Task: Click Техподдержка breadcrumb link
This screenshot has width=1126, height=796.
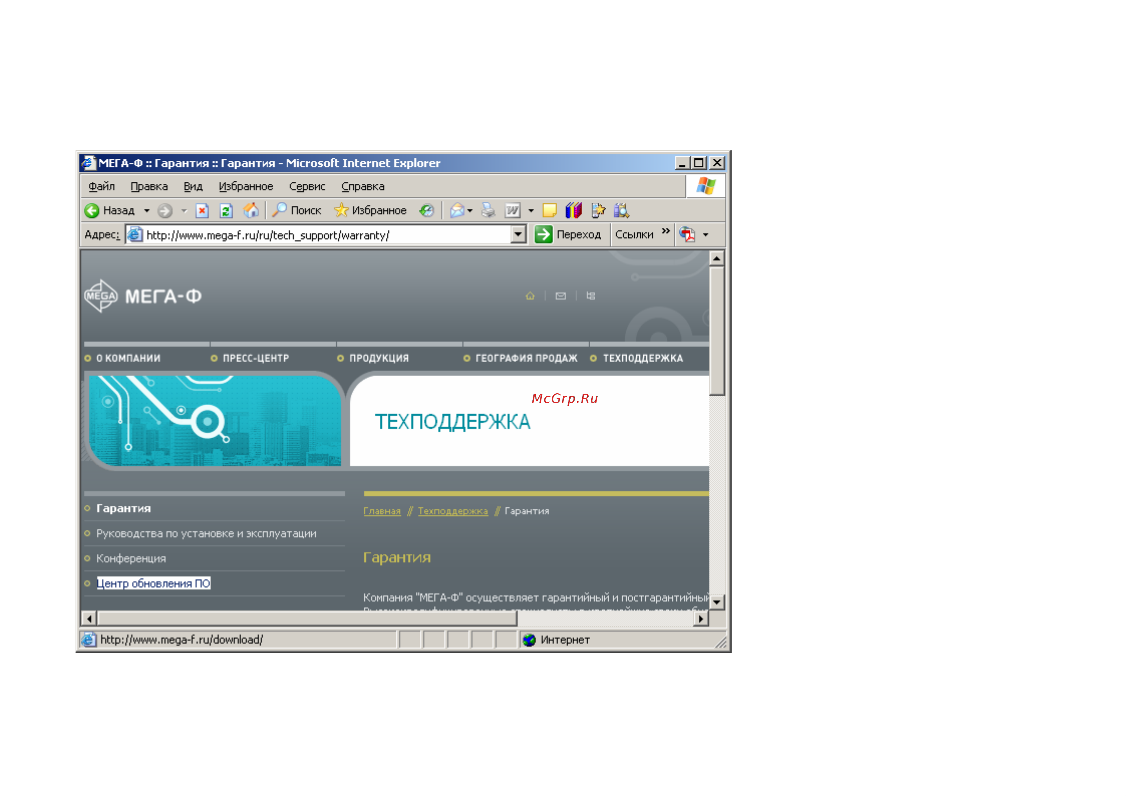Action: tap(453, 511)
